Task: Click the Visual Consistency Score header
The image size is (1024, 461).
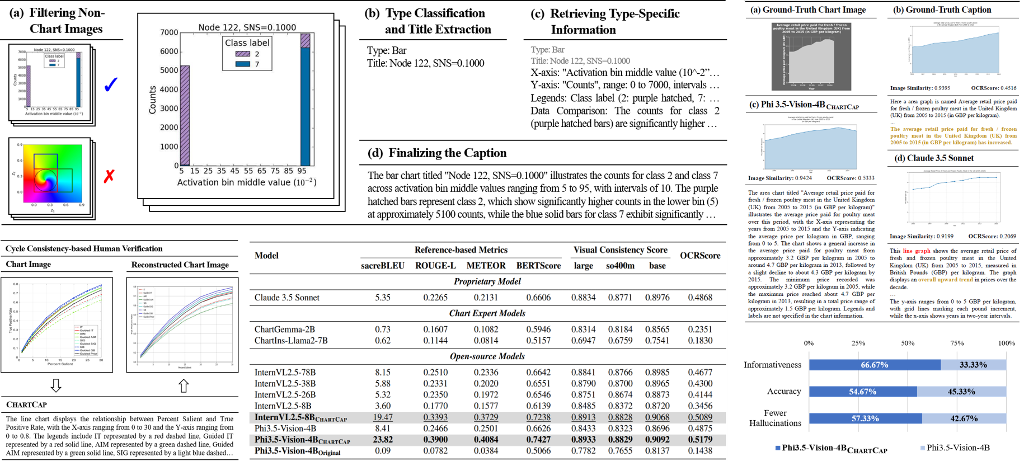Action: [621, 250]
